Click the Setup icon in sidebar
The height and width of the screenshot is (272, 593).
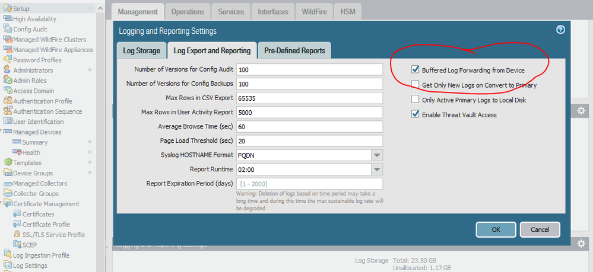click(8, 8)
